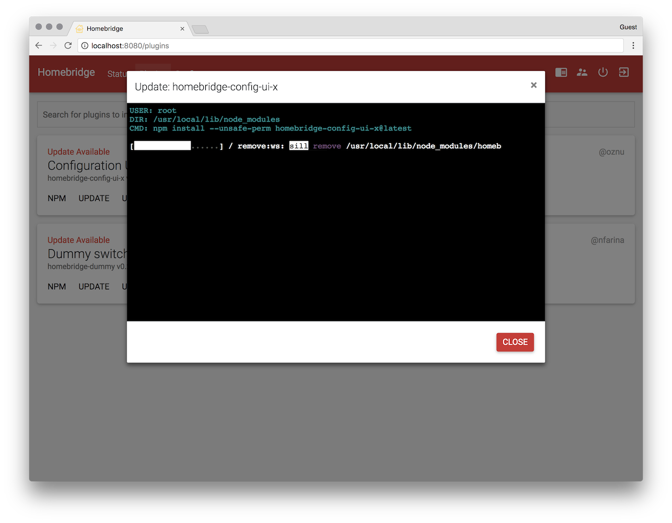Open NPM link for homebridge-dummy
Image resolution: width=672 pixels, height=523 pixels.
point(57,286)
